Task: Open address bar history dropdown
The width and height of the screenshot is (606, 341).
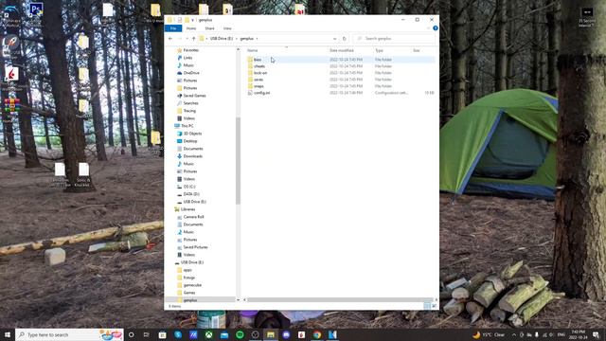Action: (334, 39)
